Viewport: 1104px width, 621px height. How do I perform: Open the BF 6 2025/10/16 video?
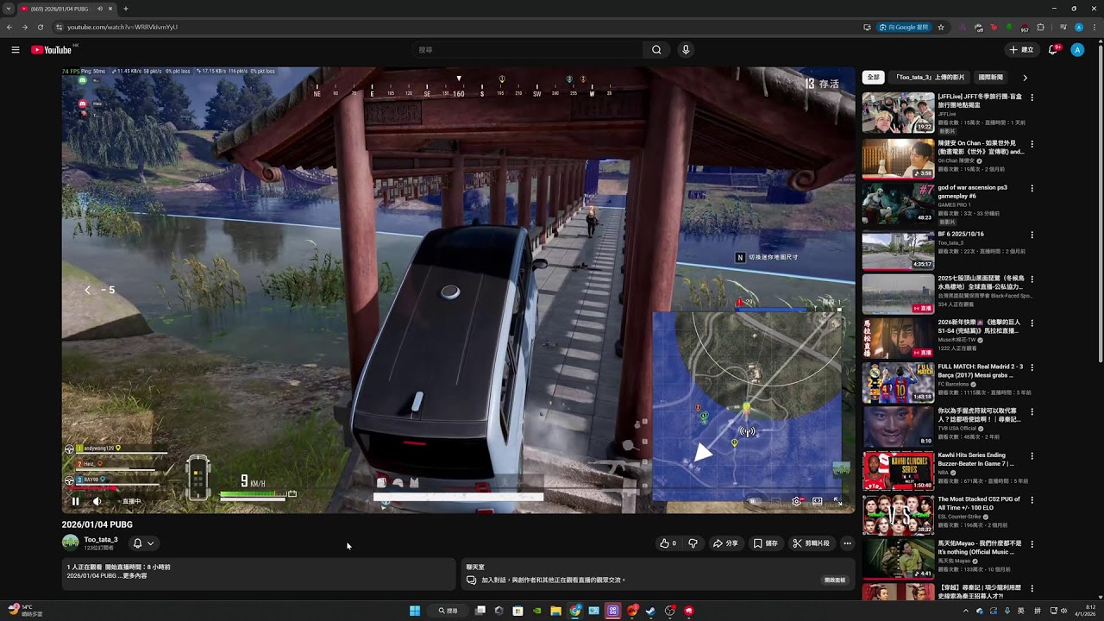(x=898, y=250)
